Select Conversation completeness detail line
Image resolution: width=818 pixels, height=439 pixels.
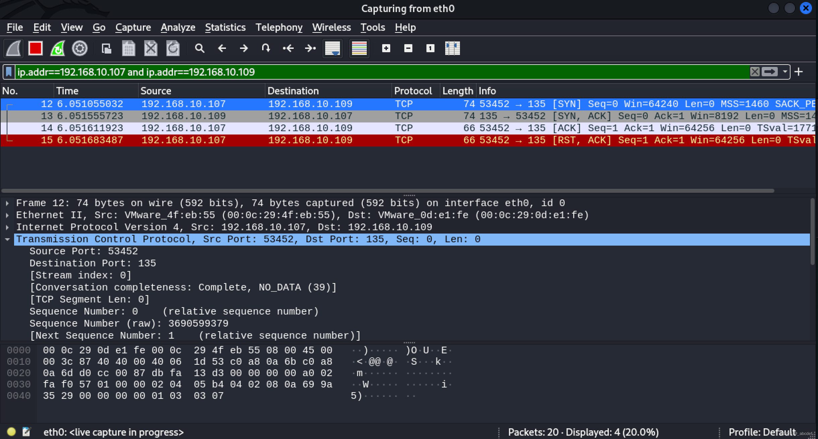[x=183, y=287]
